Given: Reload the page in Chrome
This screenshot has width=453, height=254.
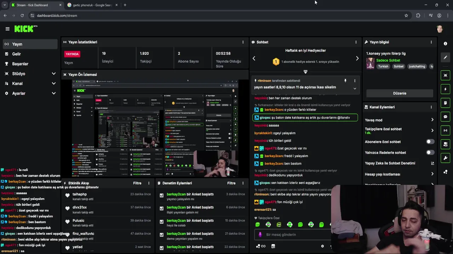Looking at the screenshot, I should [x=22, y=16].
